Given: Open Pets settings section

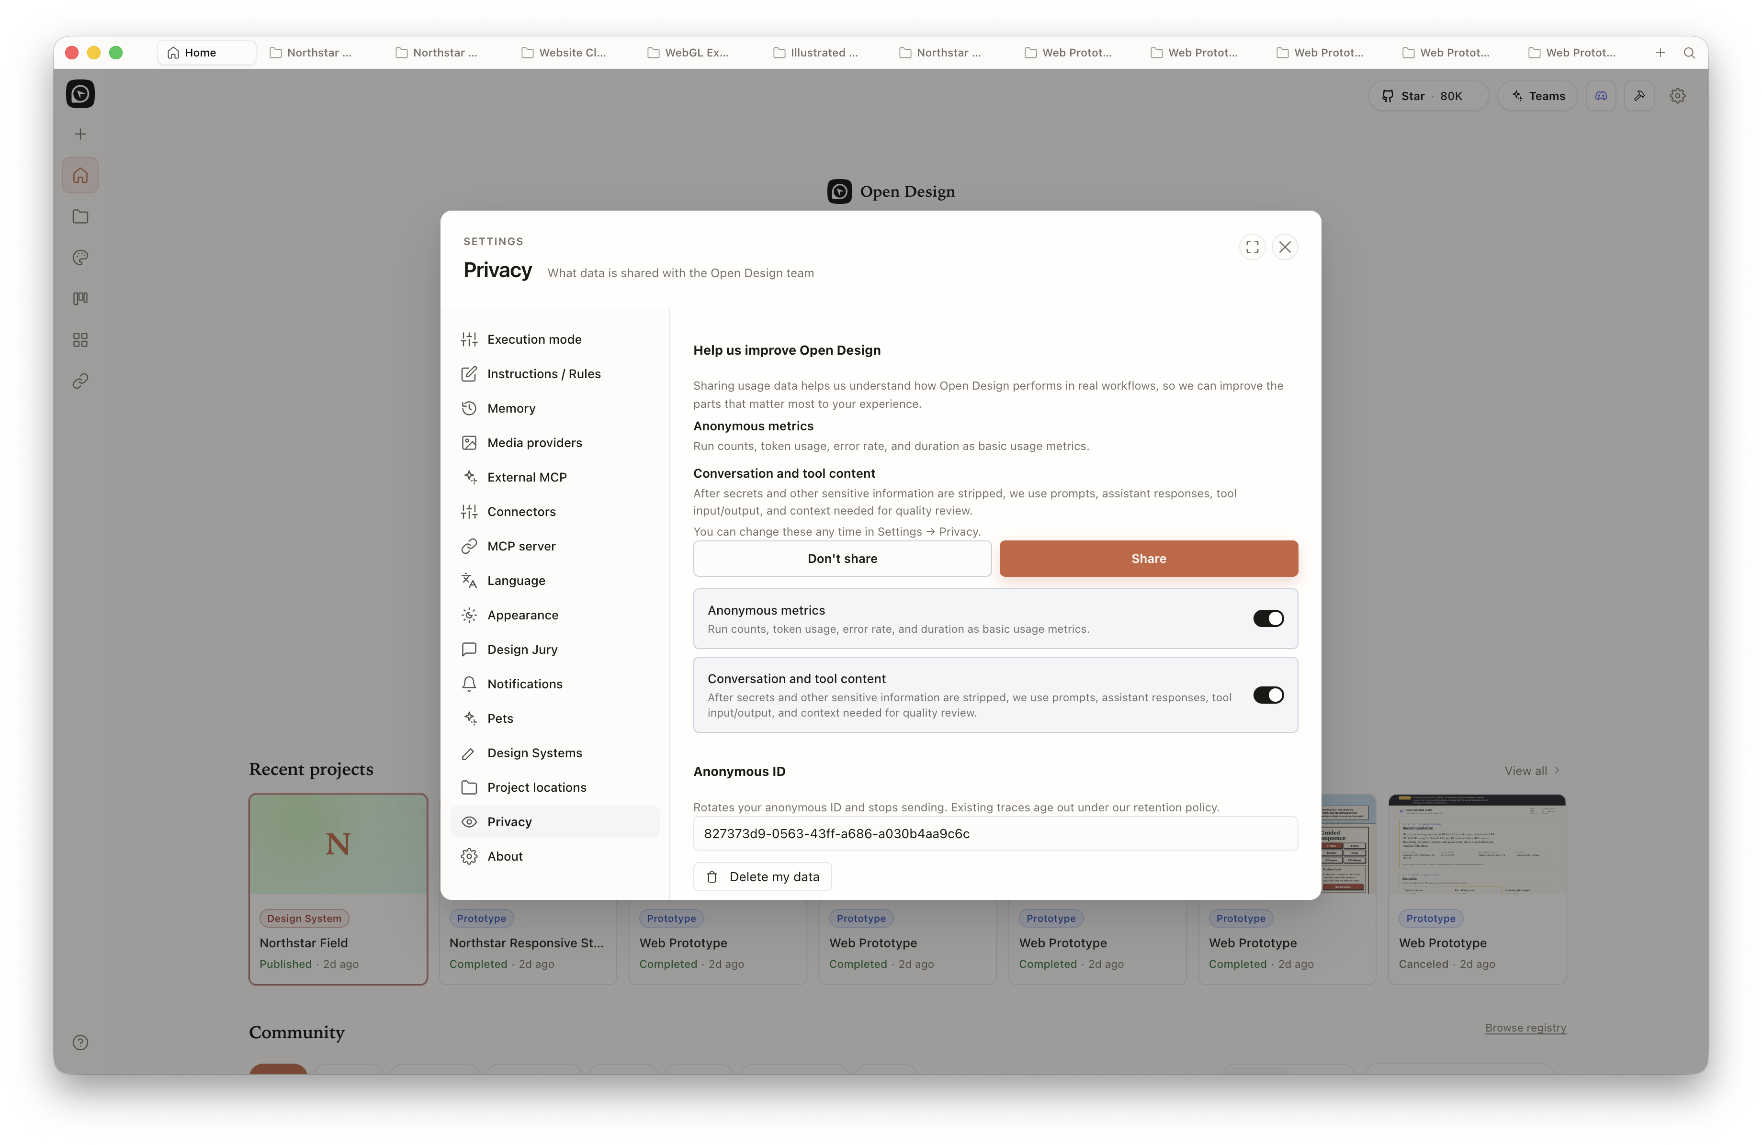Looking at the screenshot, I should click(554, 718).
